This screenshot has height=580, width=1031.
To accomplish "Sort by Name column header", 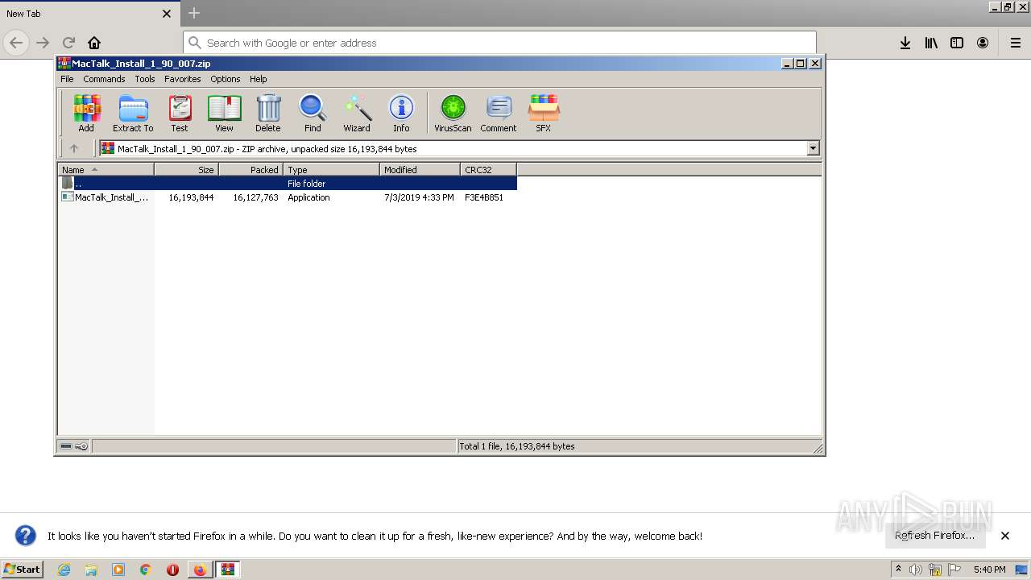I will click(106, 169).
